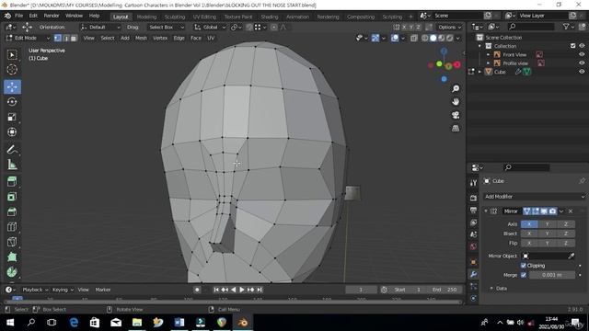Open Blender from the Windows taskbar
Viewport: 589px width, 331px height.
243,323
